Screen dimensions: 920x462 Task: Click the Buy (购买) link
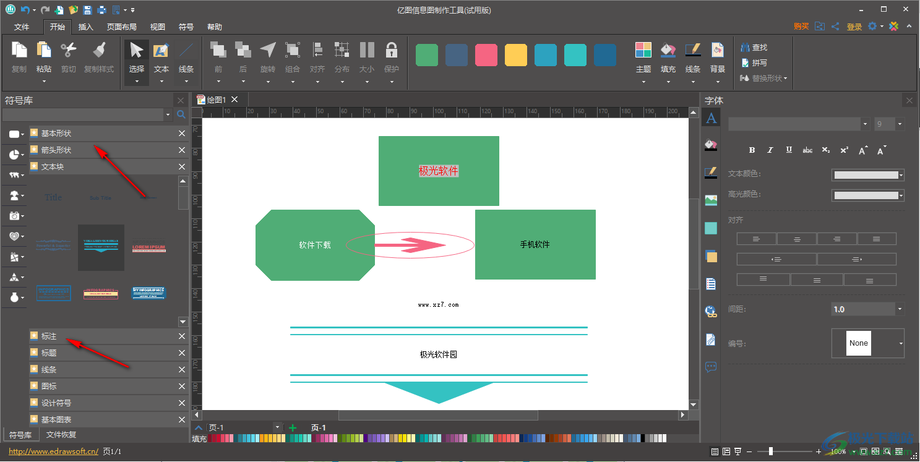pyautogui.click(x=801, y=27)
